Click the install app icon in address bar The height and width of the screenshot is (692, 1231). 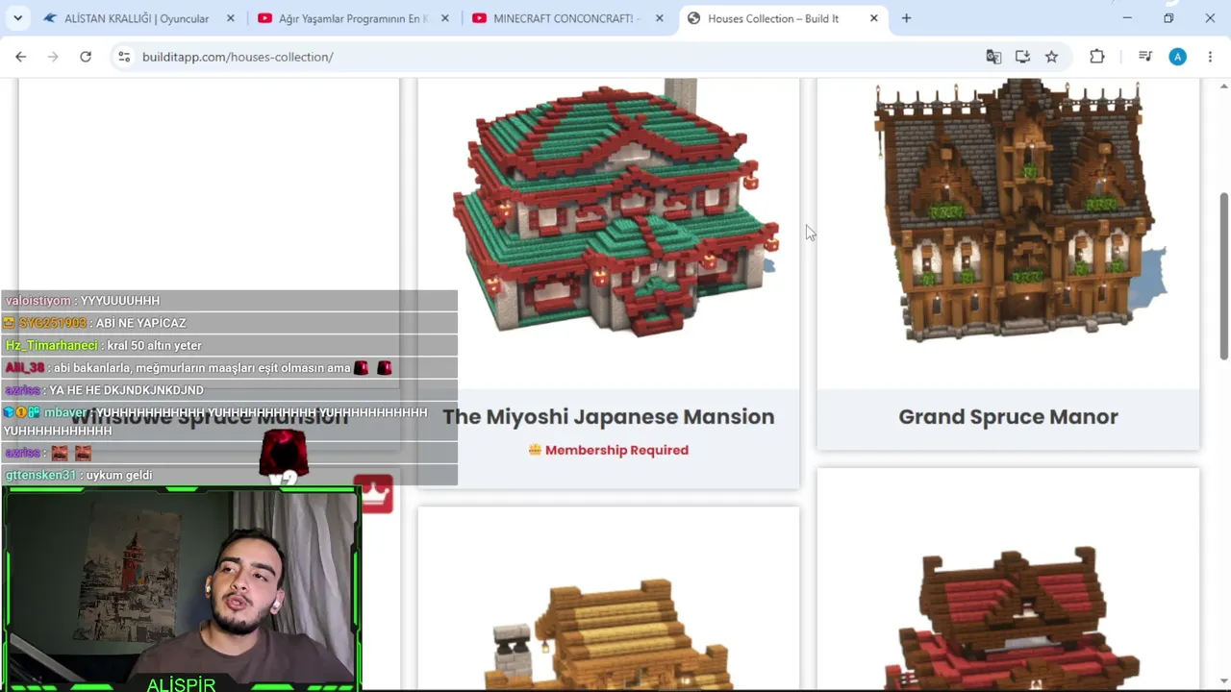click(x=1022, y=57)
